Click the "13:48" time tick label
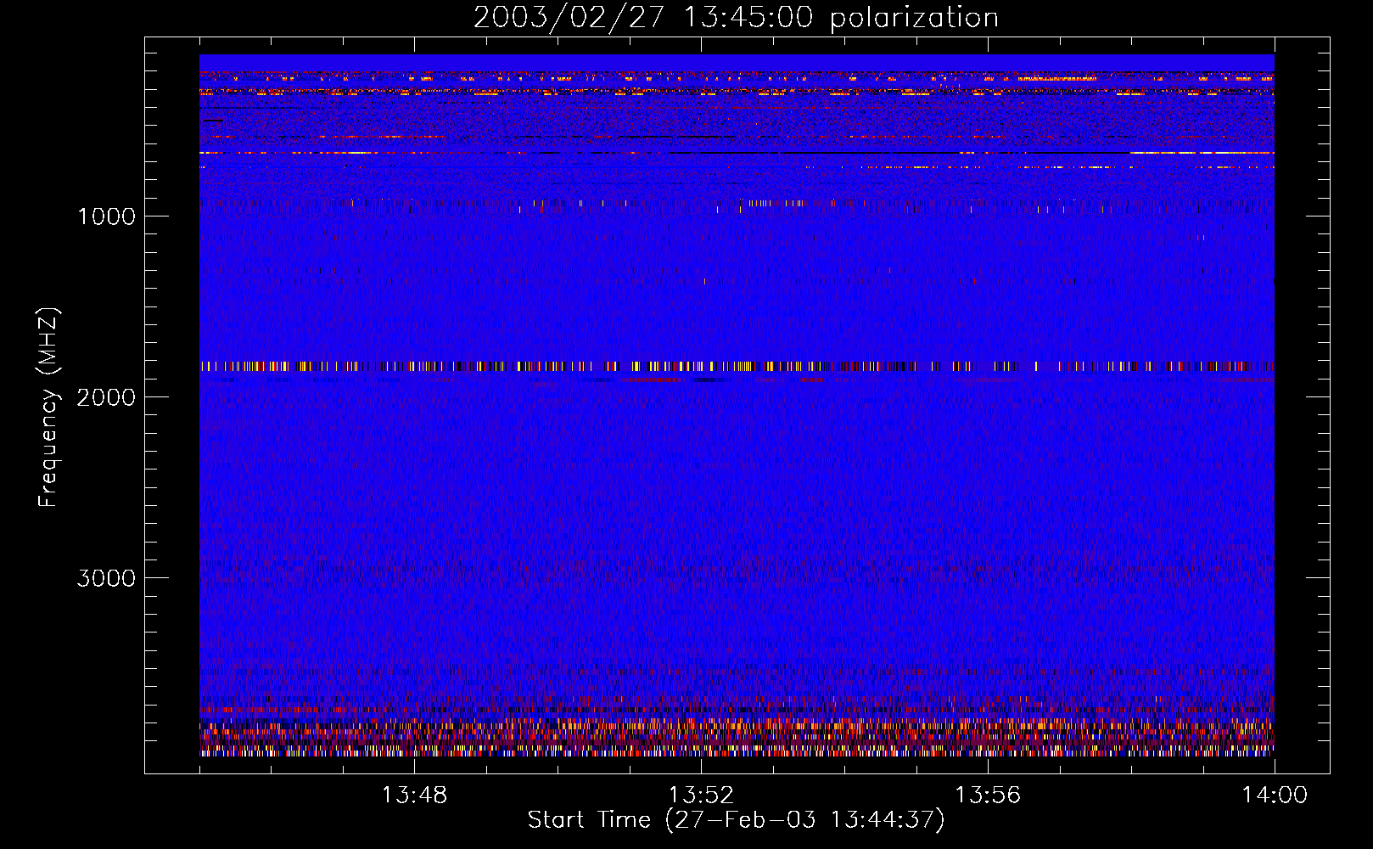Screen dimensions: 1373x849 (x=414, y=796)
